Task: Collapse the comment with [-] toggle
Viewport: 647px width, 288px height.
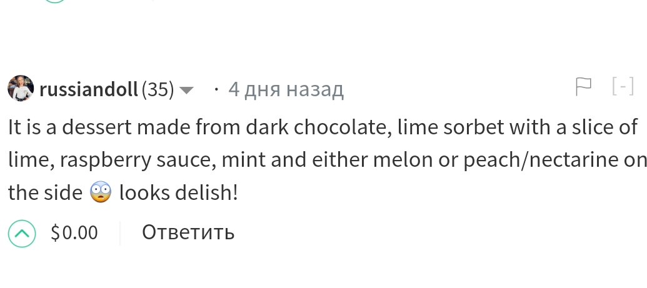Action: pos(623,87)
